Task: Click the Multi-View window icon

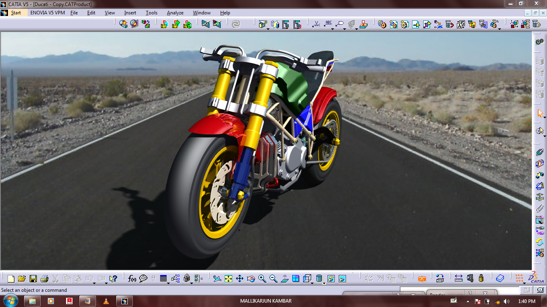Action: [x=296, y=279]
